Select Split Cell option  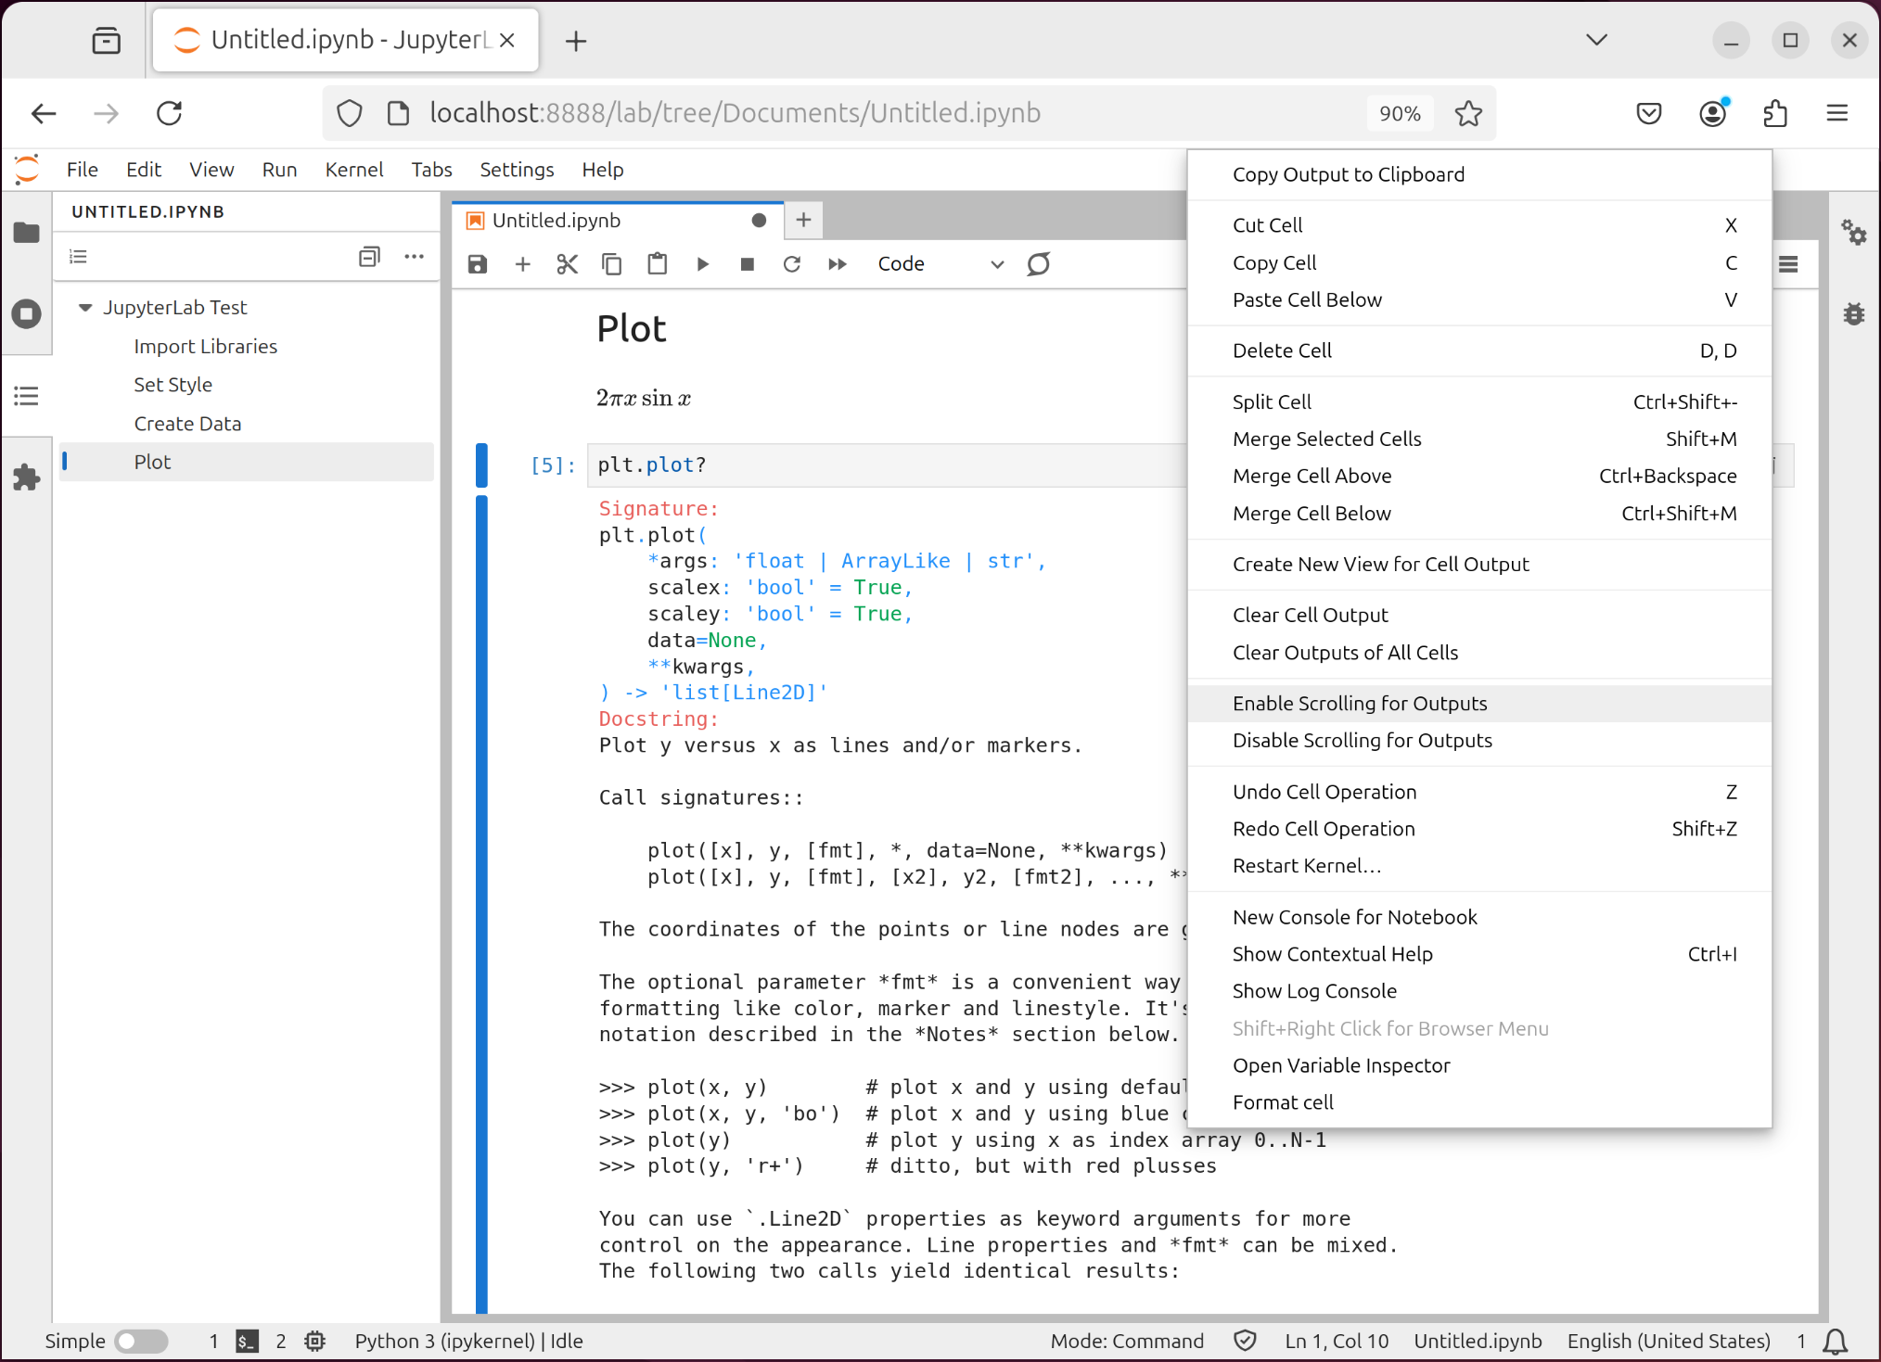click(x=1479, y=401)
